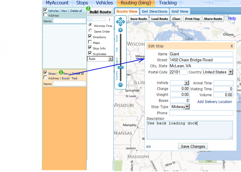Click the Add Delivery Location link
The width and height of the screenshot is (241, 172).
coord(215,101)
